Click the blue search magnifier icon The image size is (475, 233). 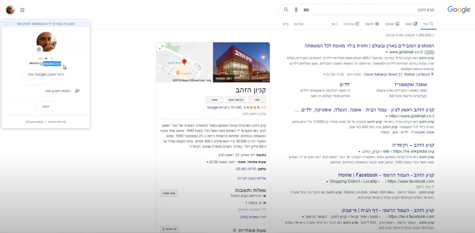[x=286, y=10]
